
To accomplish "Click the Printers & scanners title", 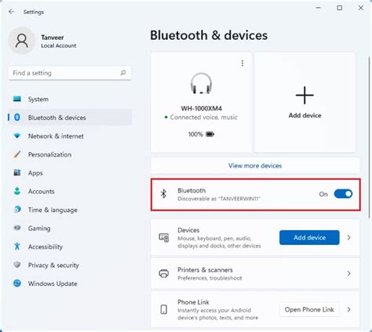I will point(205,269).
